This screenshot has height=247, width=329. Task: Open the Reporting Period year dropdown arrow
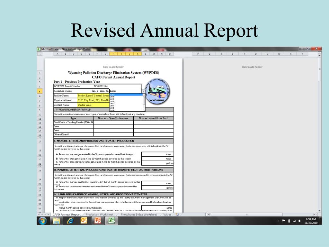click(x=144, y=91)
